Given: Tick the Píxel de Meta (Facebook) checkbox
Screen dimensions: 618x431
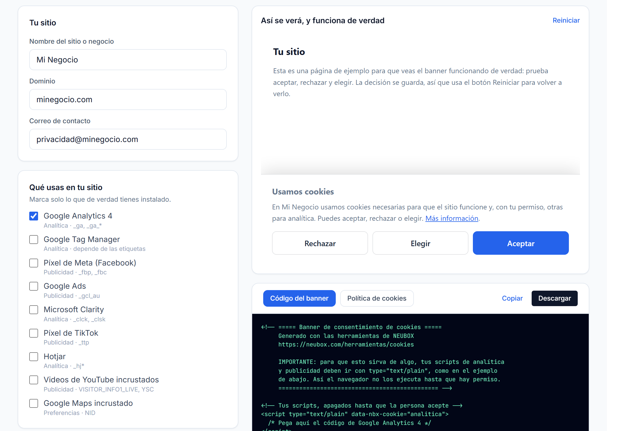Looking at the screenshot, I should (x=34, y=263).
